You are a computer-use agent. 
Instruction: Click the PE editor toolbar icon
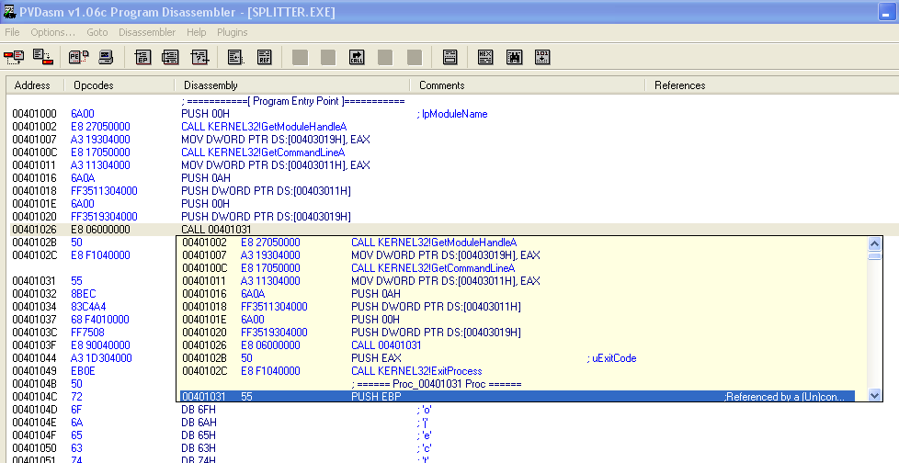78,57
